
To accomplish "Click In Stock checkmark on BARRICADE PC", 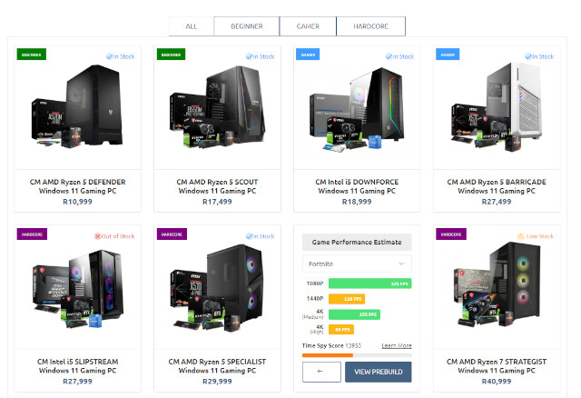I will (x=528, y=56).
